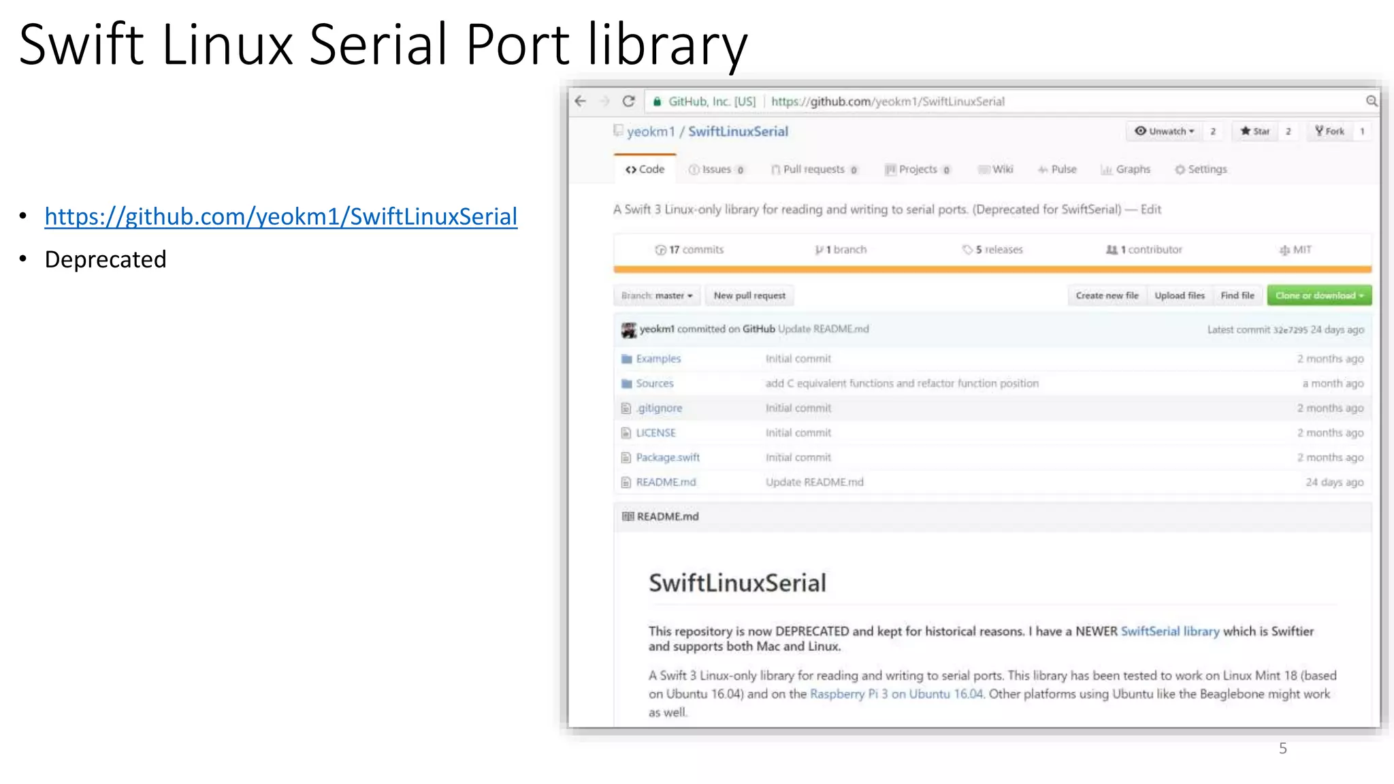Open the Branch: master dropdown
This screenshot has width=1394, height=784.
pyautogui.click(x=656, y=295)
